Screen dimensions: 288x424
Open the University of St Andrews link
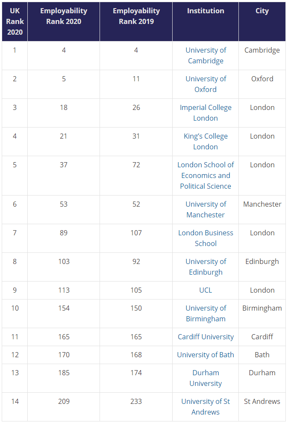206,407
